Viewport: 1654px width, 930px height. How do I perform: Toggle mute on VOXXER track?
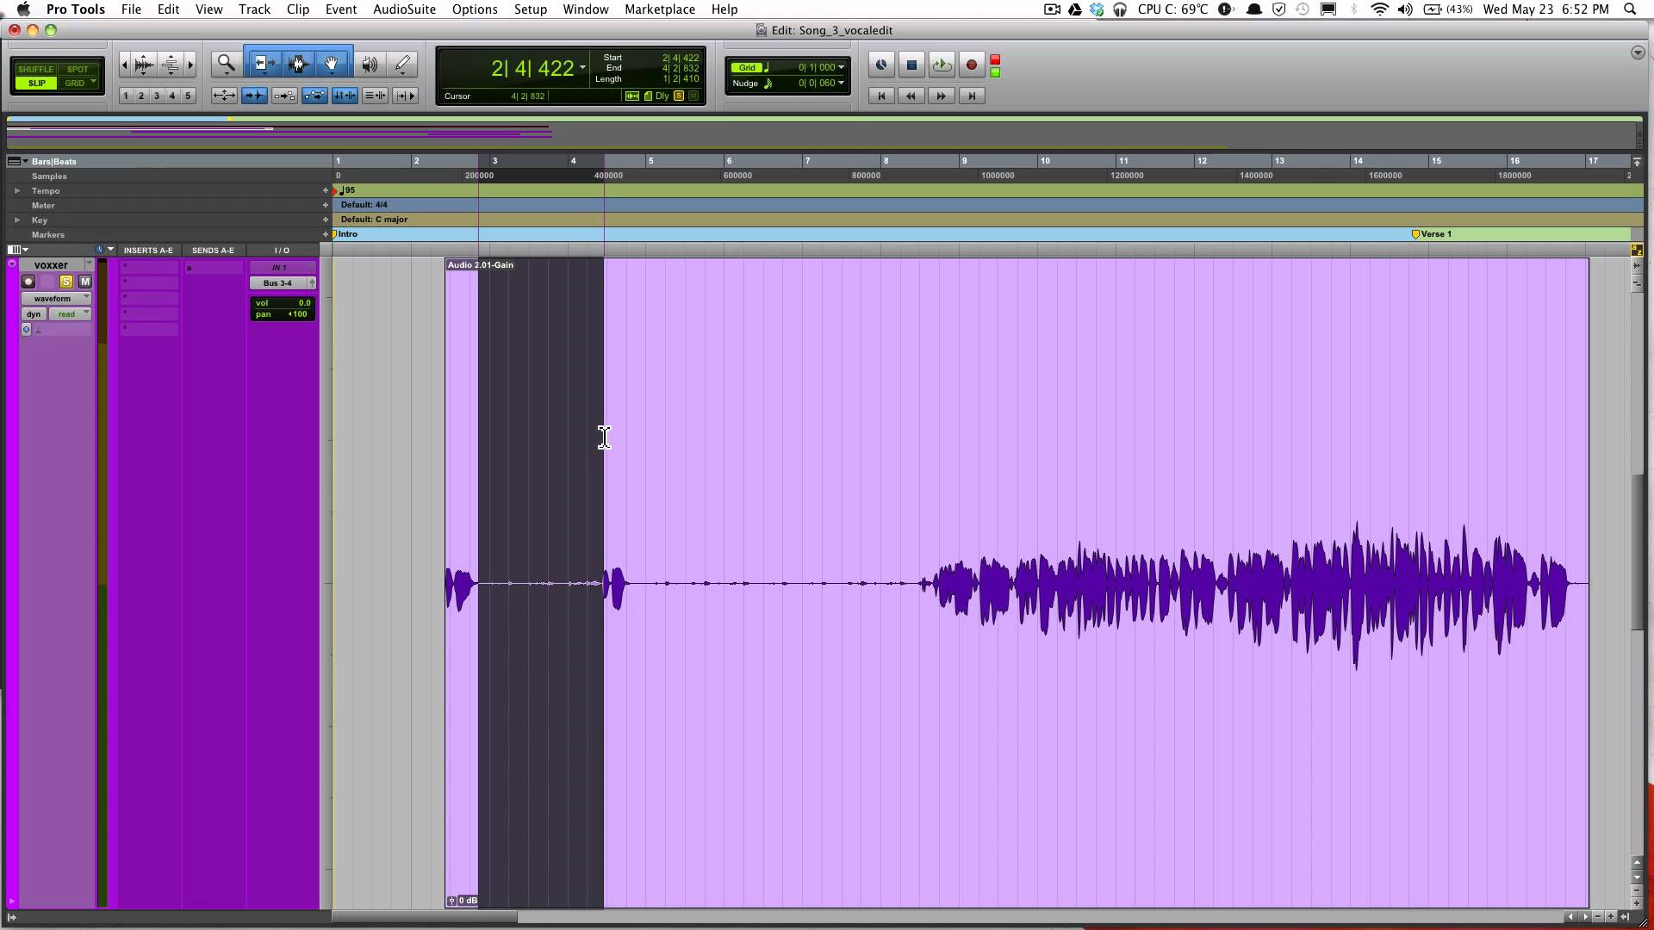[85, 281]
